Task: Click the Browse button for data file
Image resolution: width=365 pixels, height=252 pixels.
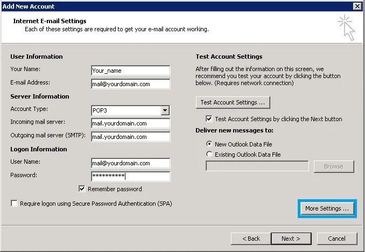Action: click(x=333, y=166)
